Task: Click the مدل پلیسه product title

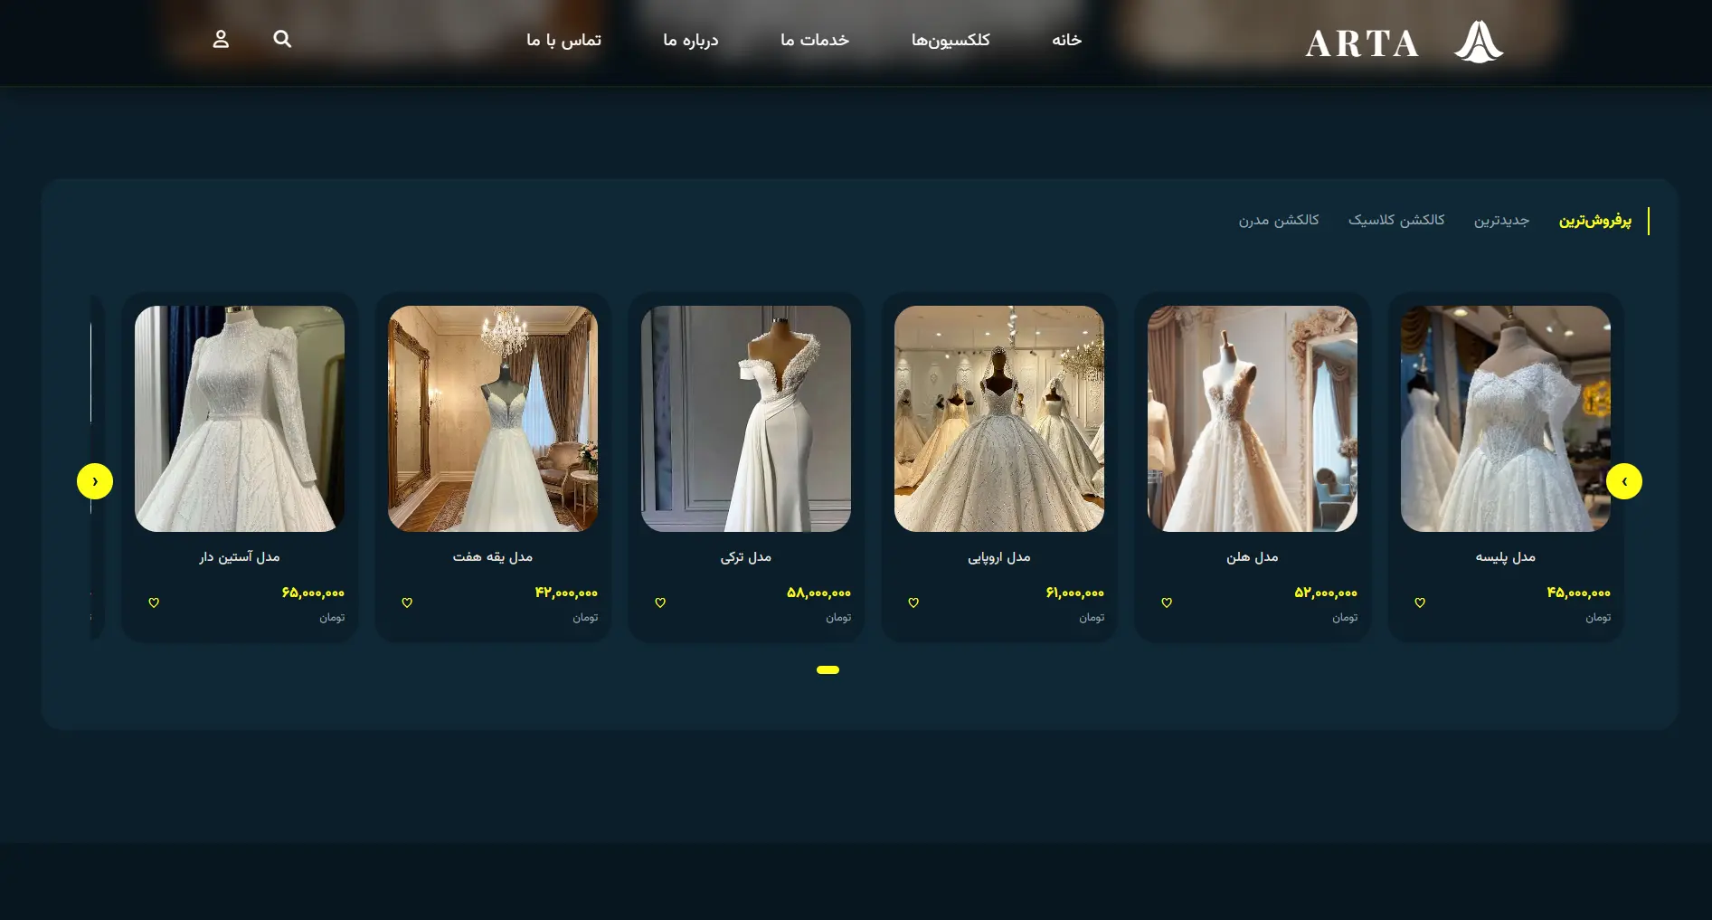Action: click(x=1506, y=557)
